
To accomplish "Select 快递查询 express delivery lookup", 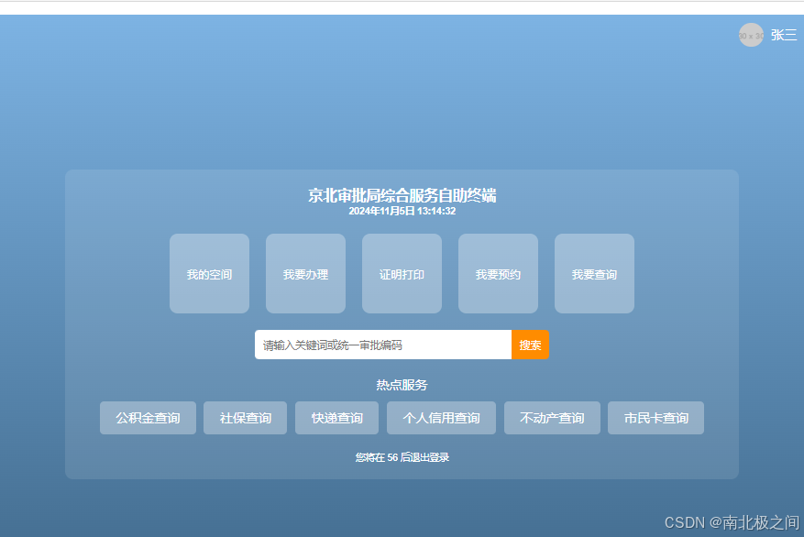I will pyautogui.click(x=336, y=418).
